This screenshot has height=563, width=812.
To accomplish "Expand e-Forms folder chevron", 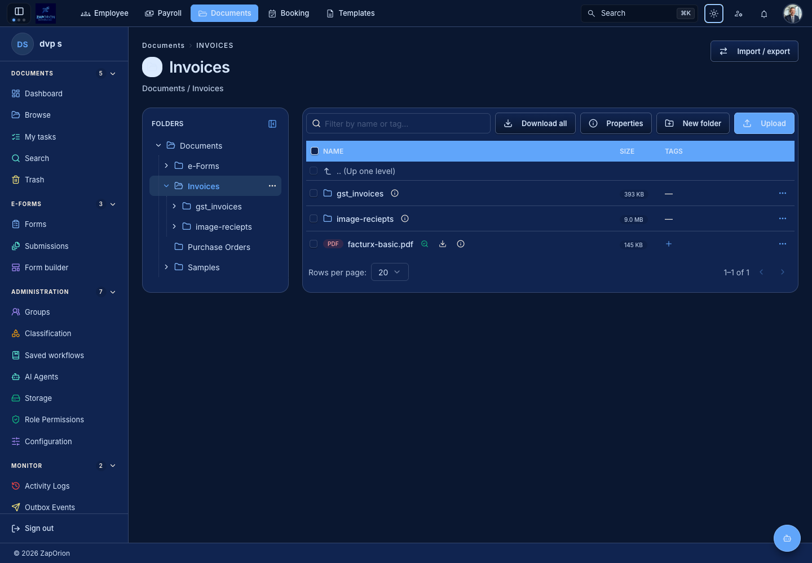I will [x=166, y=166].
